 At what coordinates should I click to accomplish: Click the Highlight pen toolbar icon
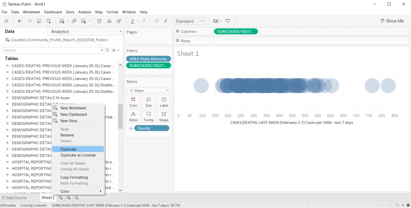coord(132,21)
